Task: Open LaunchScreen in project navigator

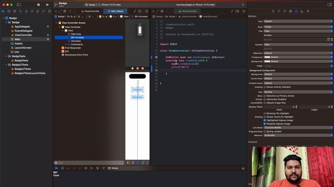Action: [x=23, y=48]
